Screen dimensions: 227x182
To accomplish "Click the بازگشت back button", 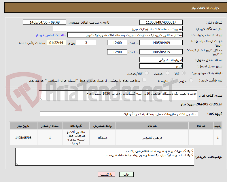I will [106, 174].
